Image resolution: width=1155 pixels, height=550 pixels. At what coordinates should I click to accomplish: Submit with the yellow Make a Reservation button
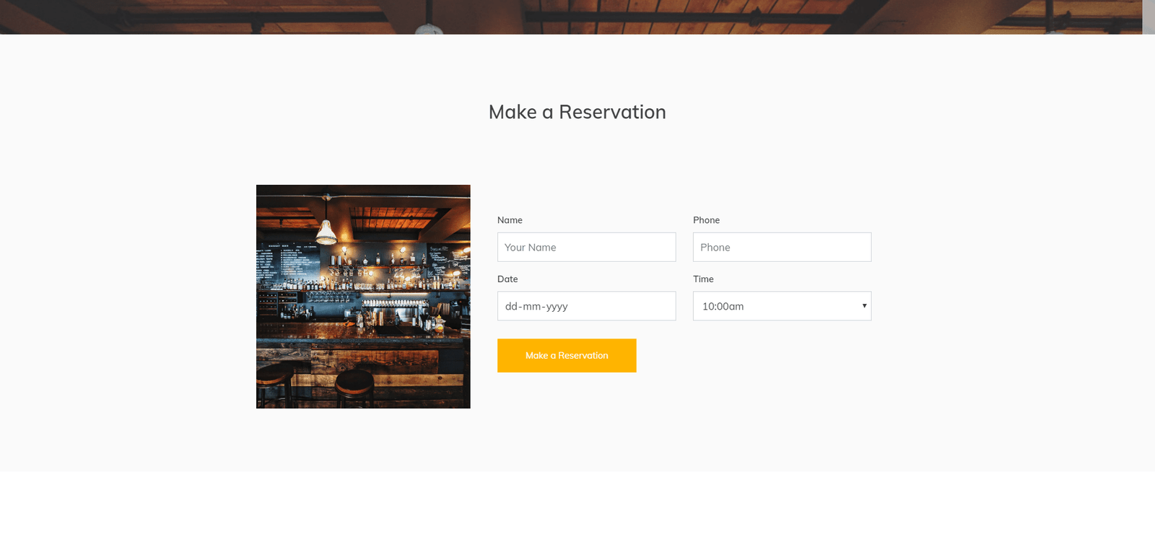tap(567, 355)
